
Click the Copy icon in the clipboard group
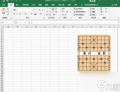(x=8, y=12)
